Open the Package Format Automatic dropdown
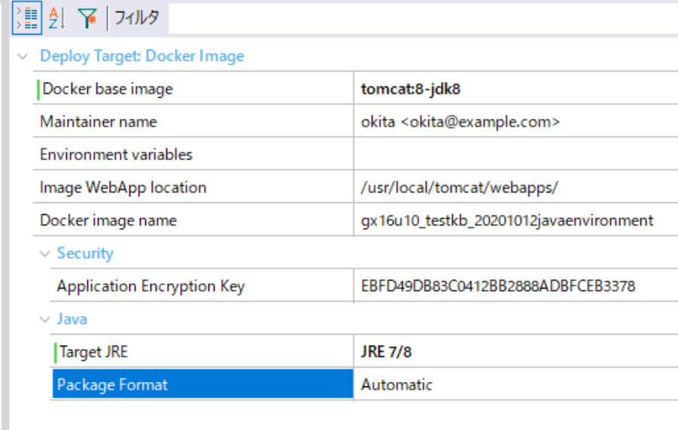Screen dimensions: 678x430 point(516,384)
